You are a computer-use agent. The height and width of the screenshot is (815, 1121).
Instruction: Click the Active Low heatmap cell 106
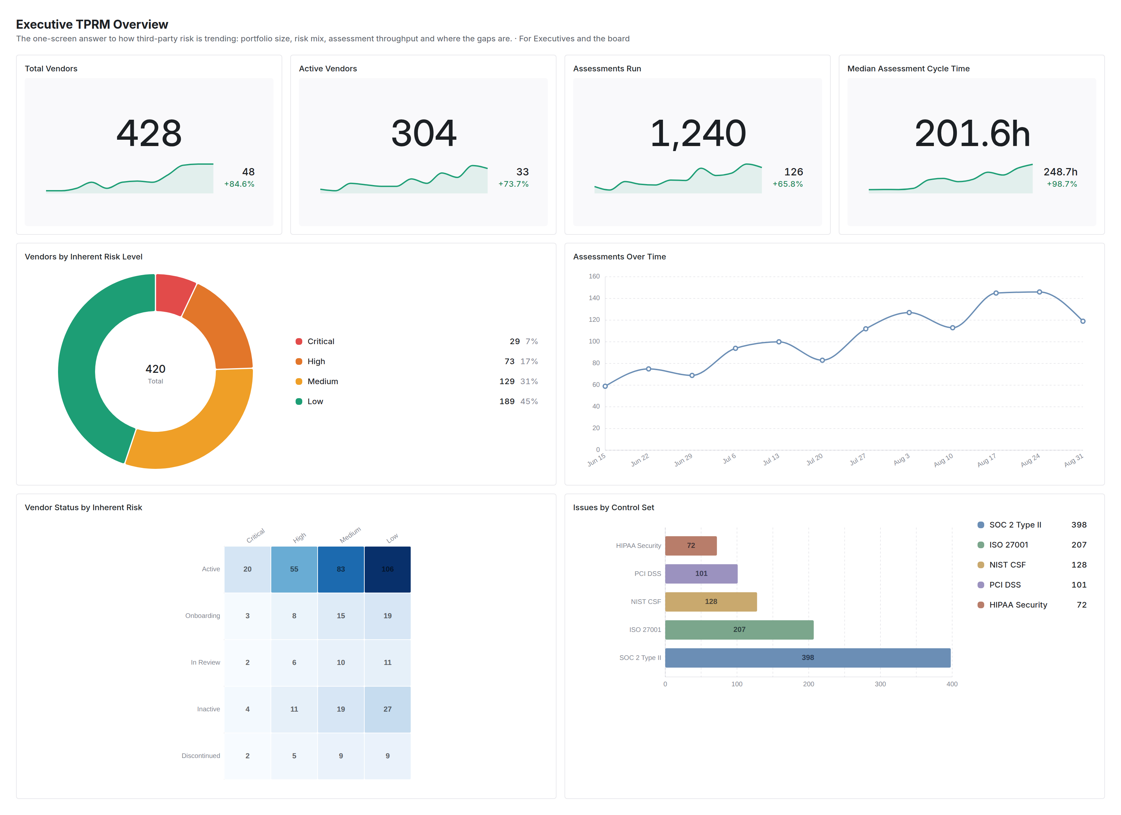pos(387,570)
